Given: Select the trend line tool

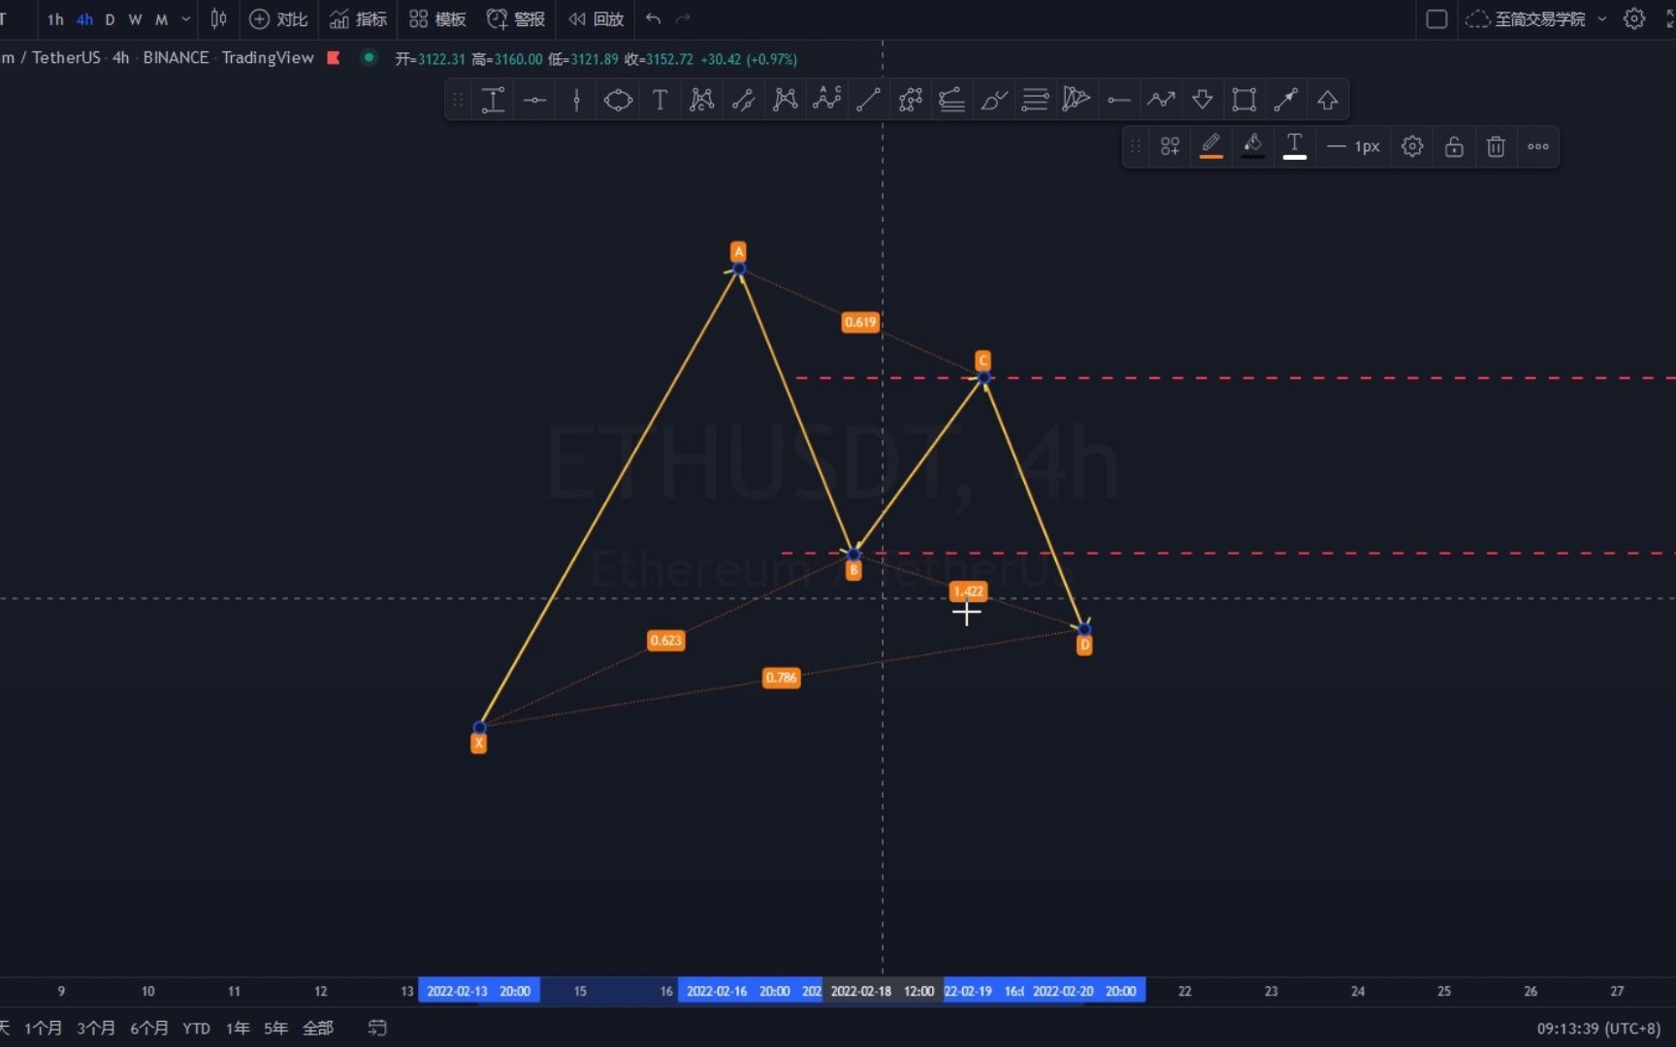Looking at the screenshot, I should [868, 100].
